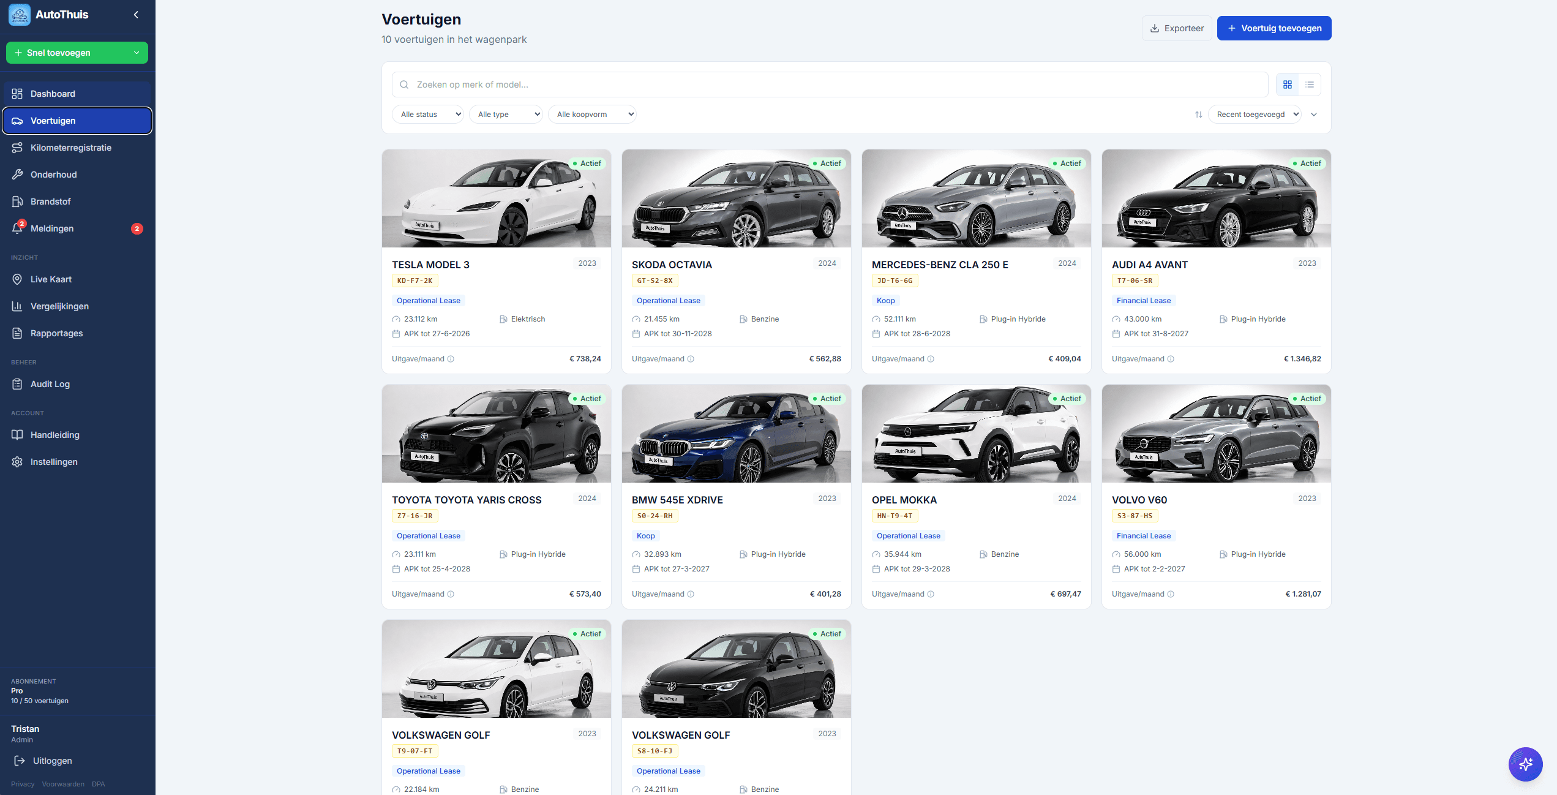Show info for Toyota Yaris Cross Uitgave/maand

(451, 594)
